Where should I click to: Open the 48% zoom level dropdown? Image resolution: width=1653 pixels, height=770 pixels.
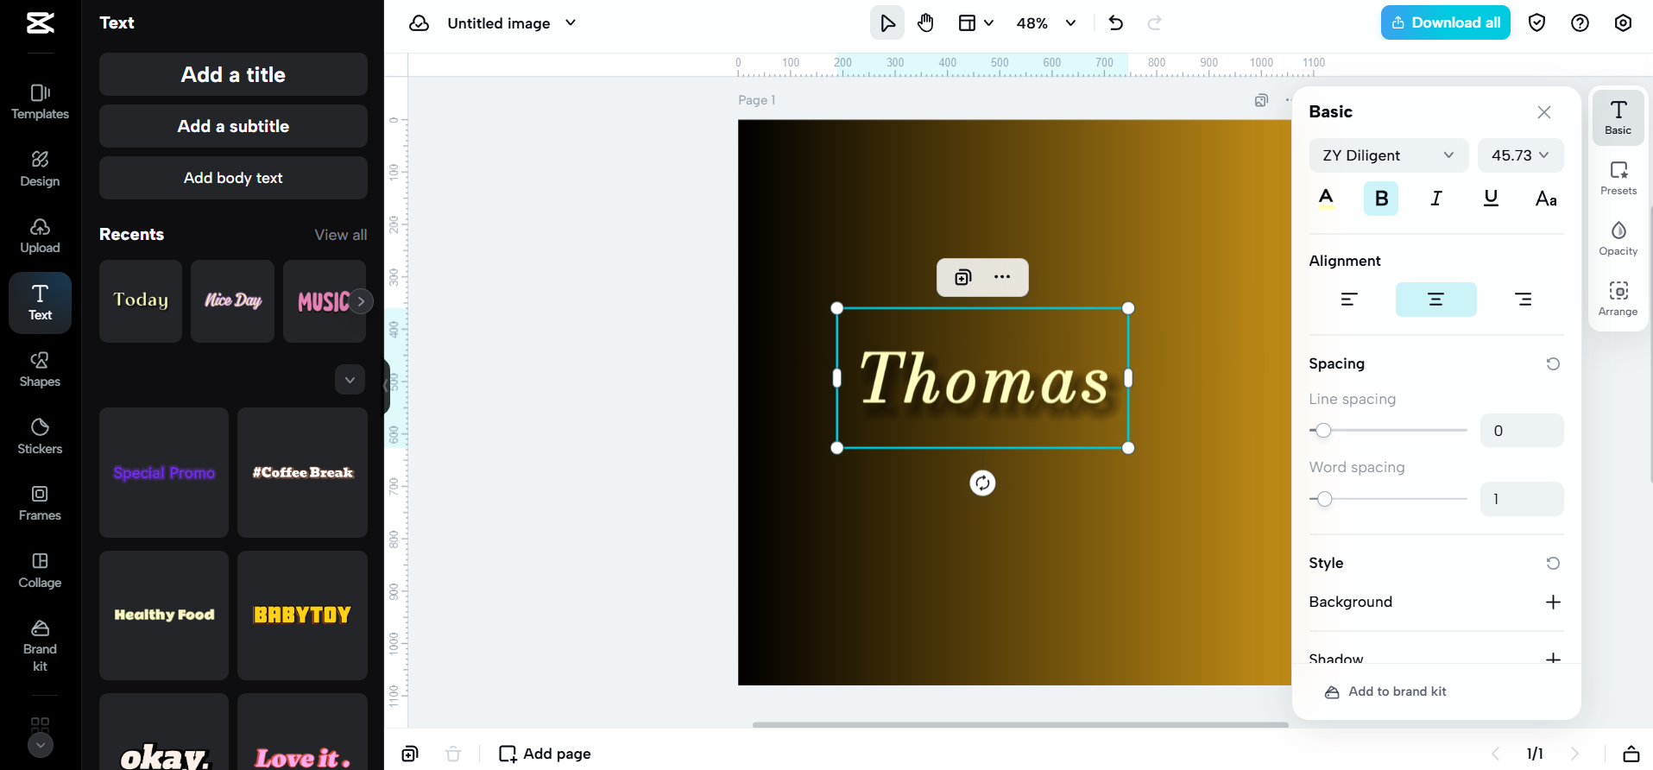point(1046,23)
